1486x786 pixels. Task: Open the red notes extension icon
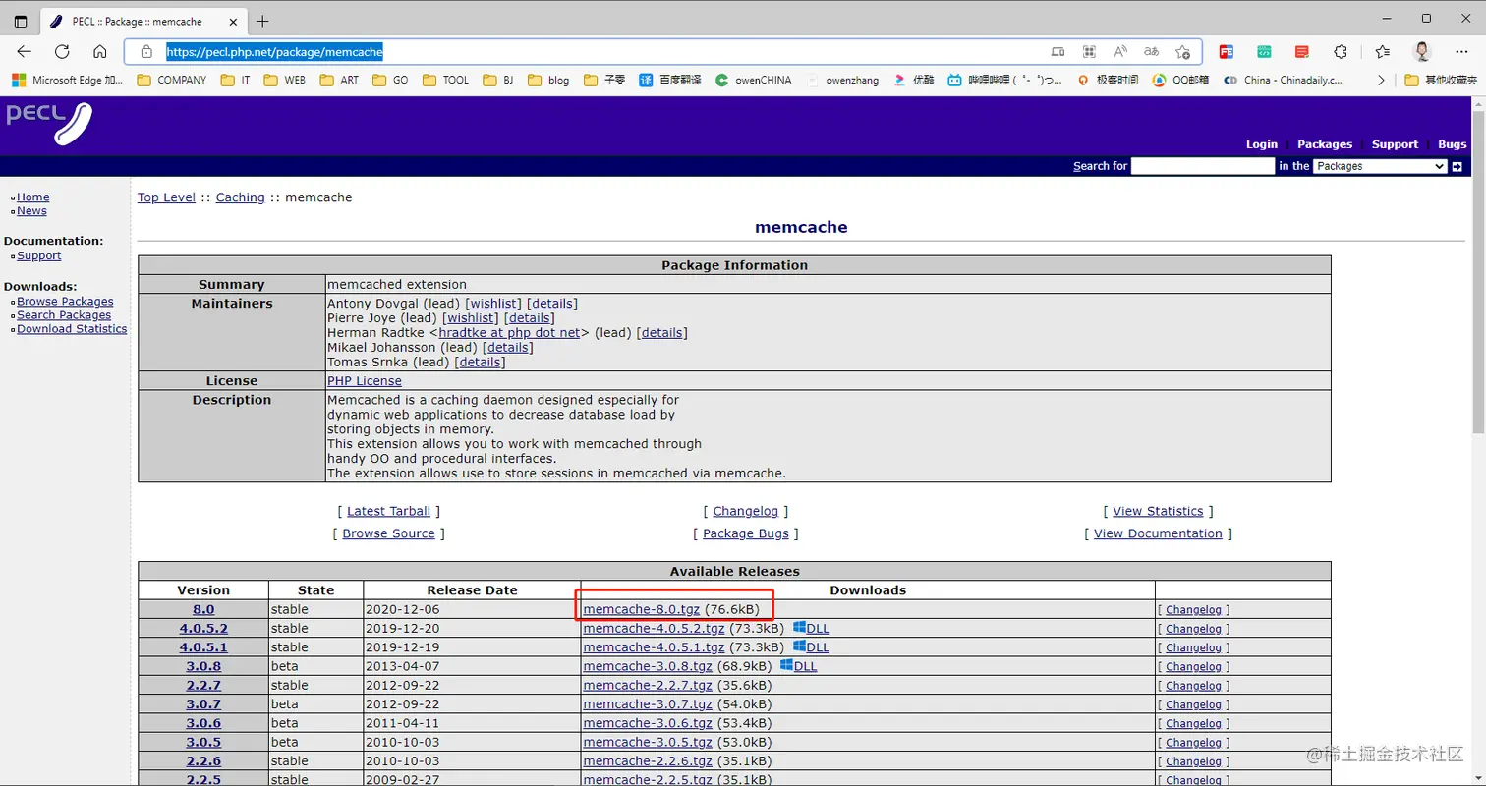(1302, 52)
